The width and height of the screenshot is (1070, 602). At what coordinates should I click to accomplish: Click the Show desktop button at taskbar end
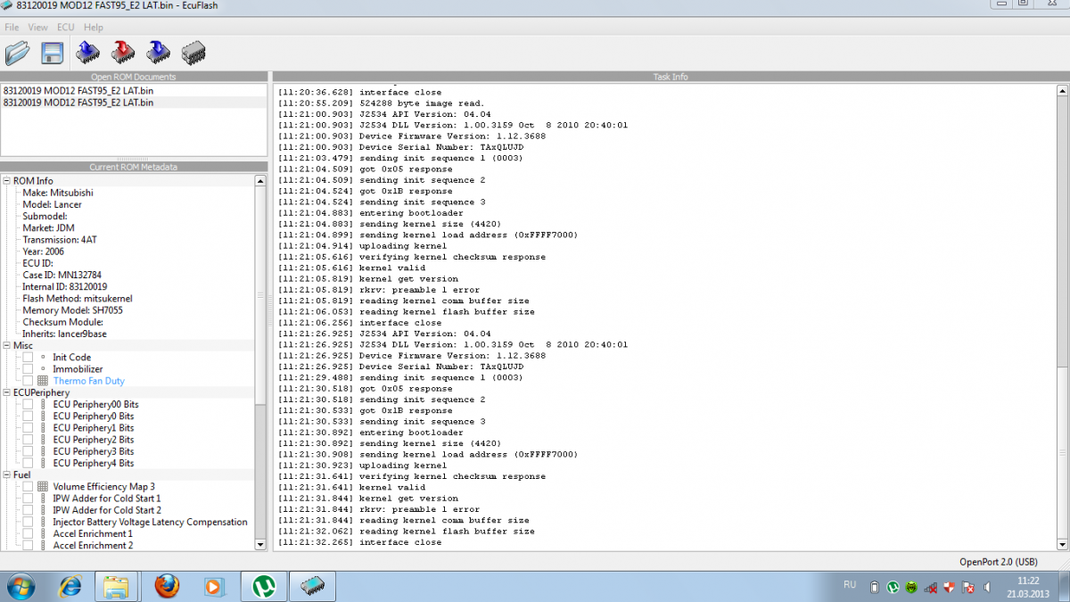tap(1063, 586)
